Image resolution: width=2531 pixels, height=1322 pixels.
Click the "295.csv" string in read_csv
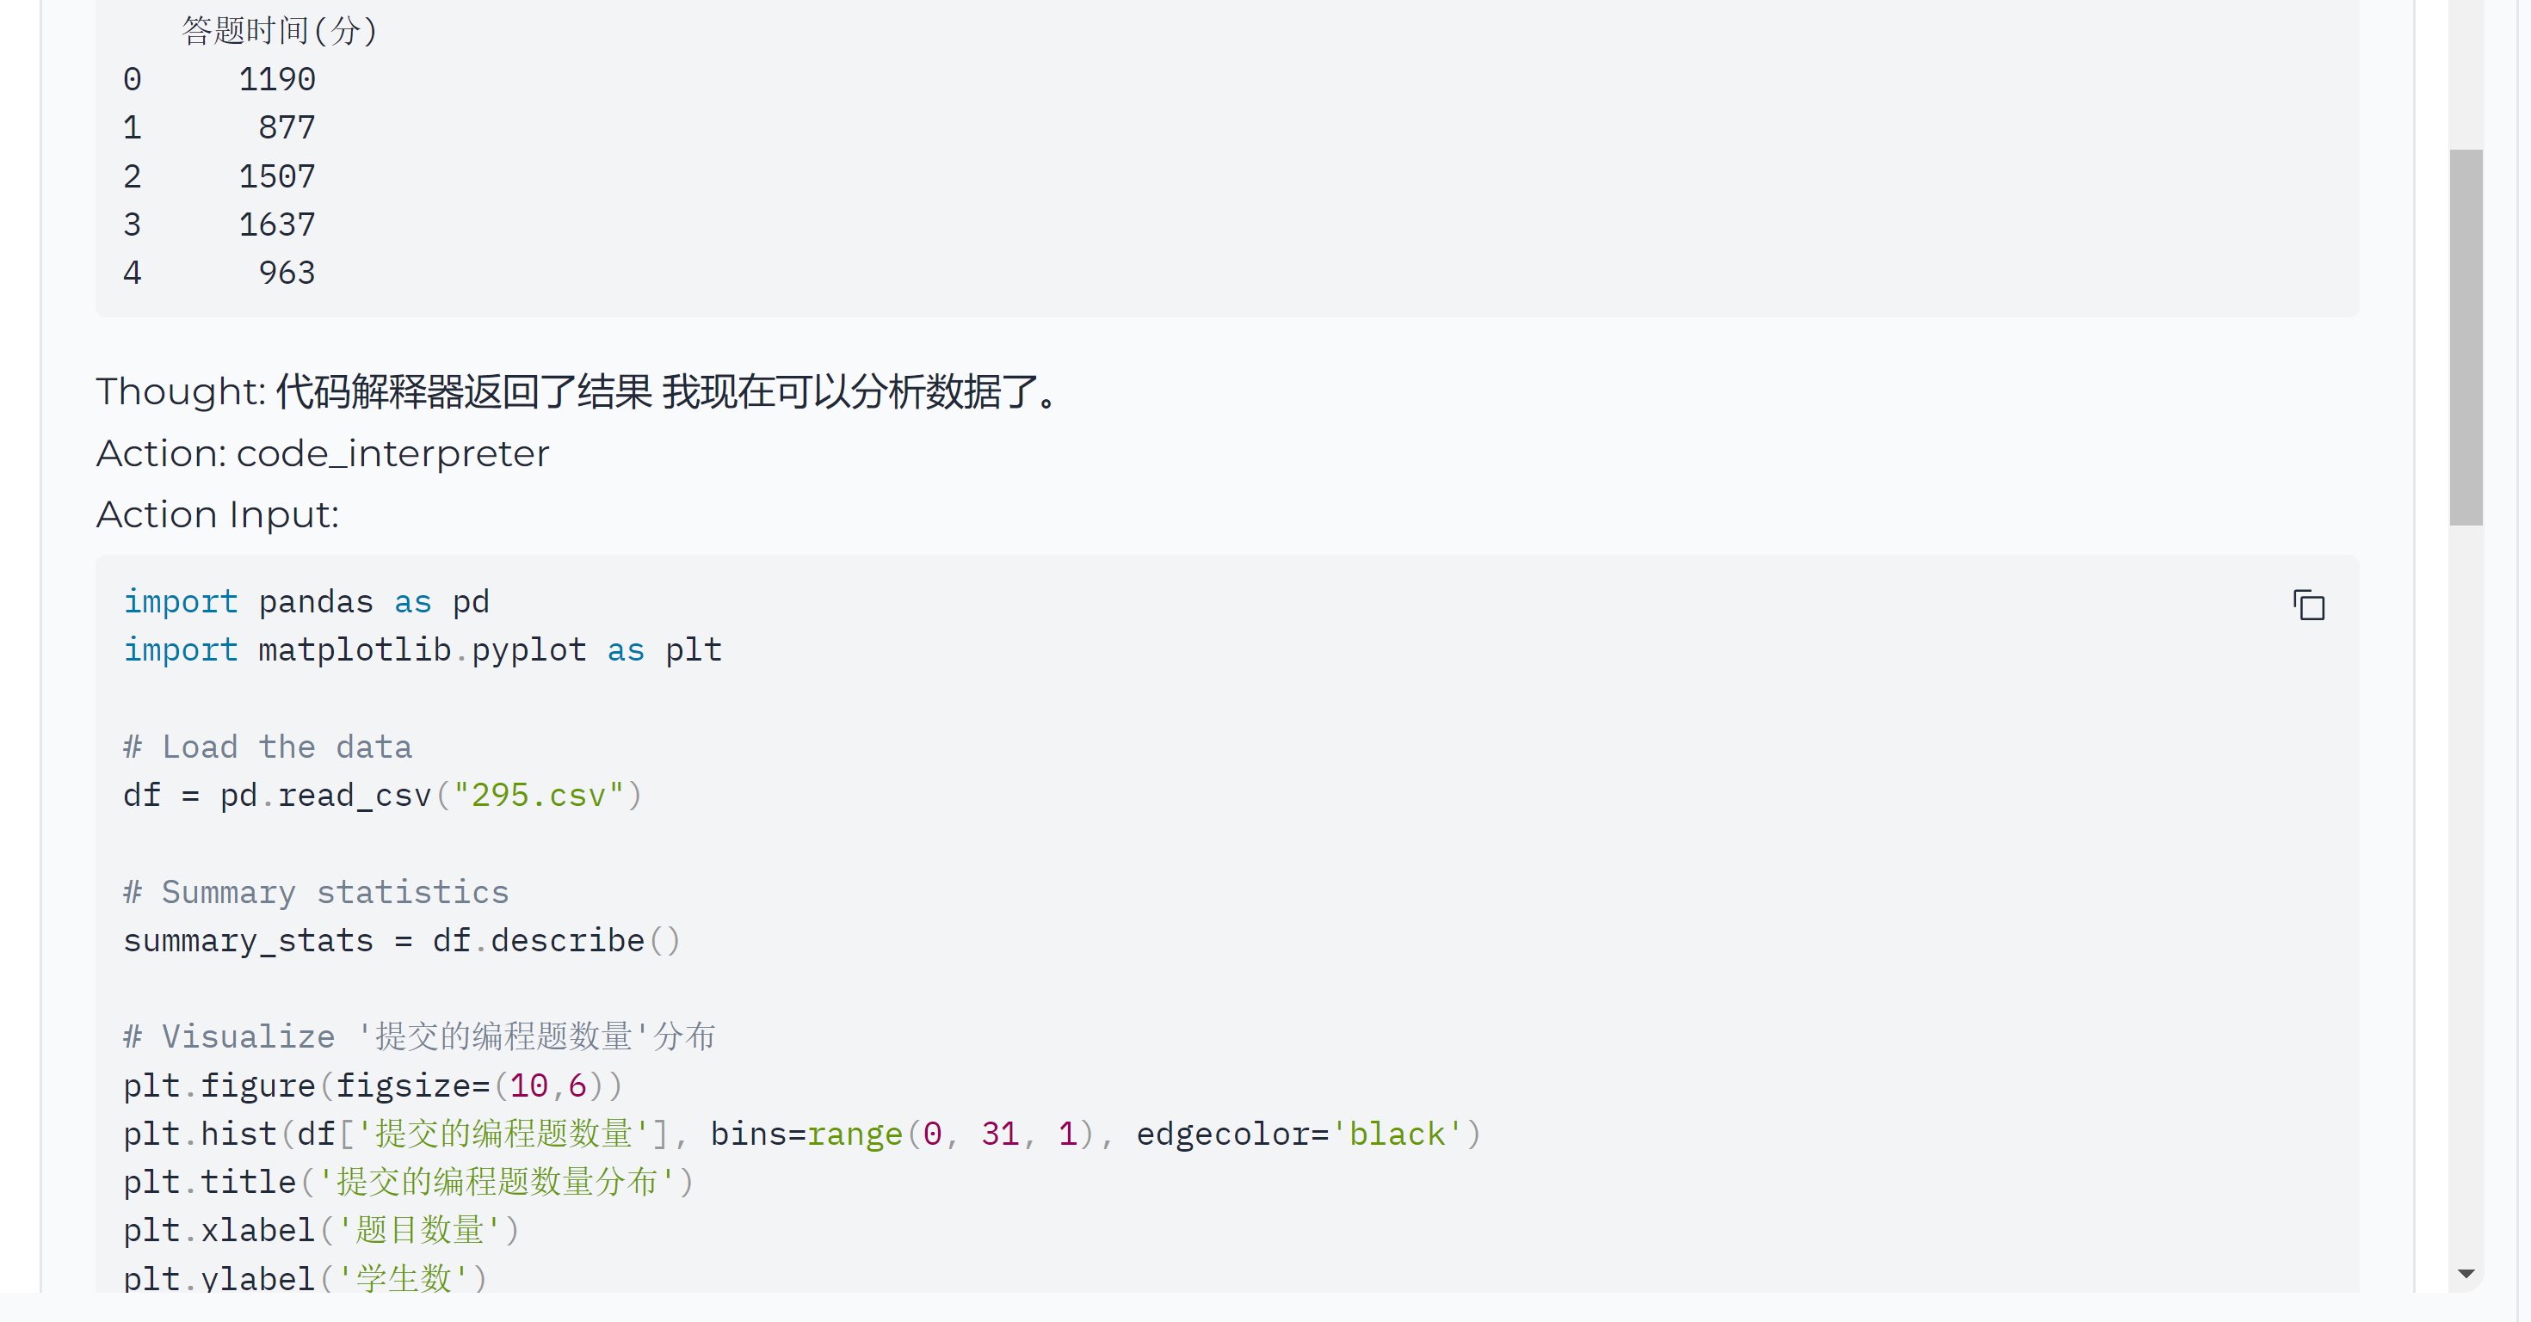click(x=539, y=795)
